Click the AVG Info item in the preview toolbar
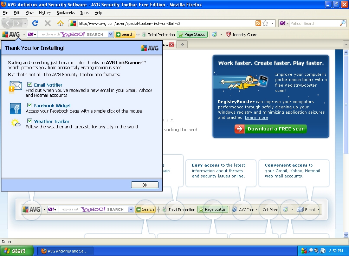This screenshot has height=256, width=349. pyautogui.click(x=245, y=210)
